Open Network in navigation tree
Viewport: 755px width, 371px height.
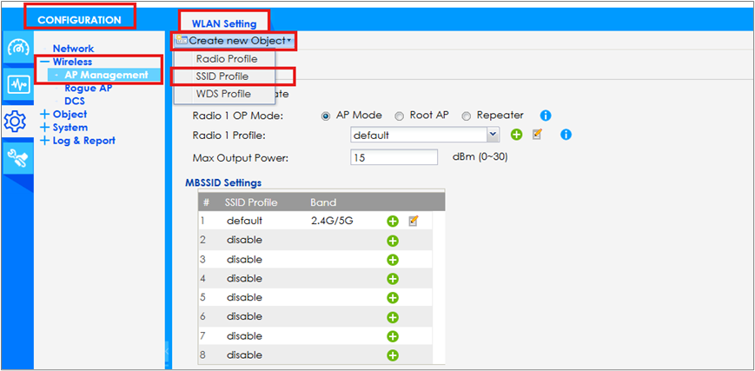73,49
